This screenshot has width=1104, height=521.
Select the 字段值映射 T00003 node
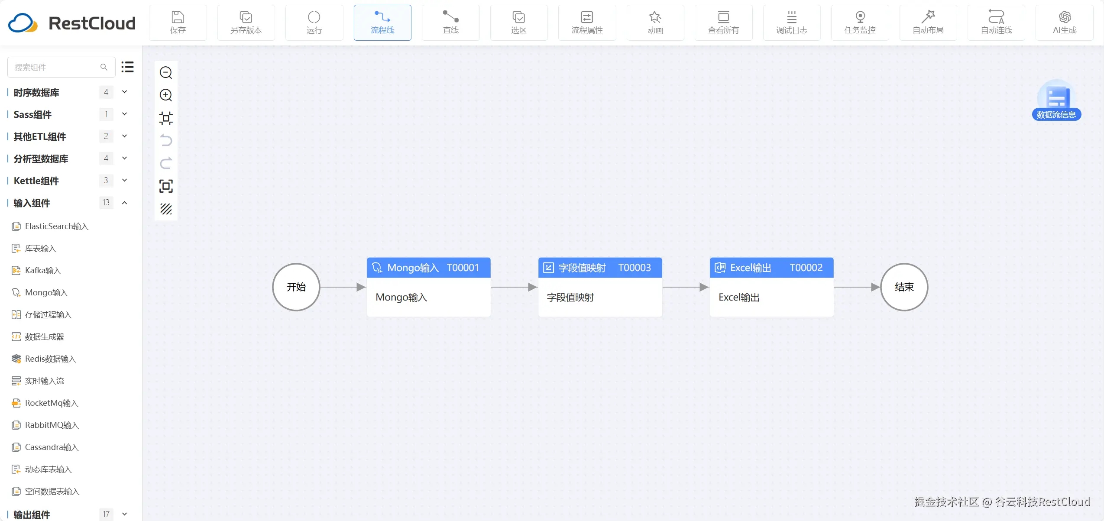coord(600,287)
